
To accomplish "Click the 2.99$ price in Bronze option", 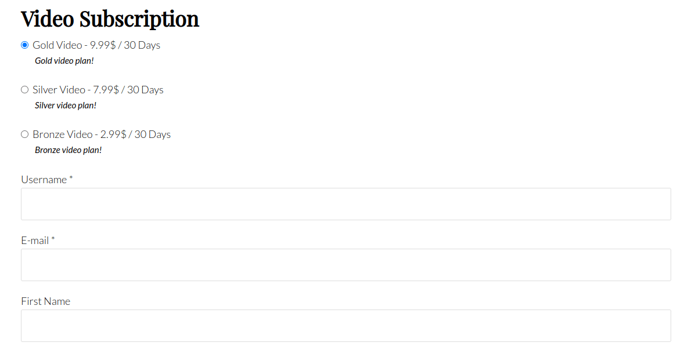I will 113,134.
